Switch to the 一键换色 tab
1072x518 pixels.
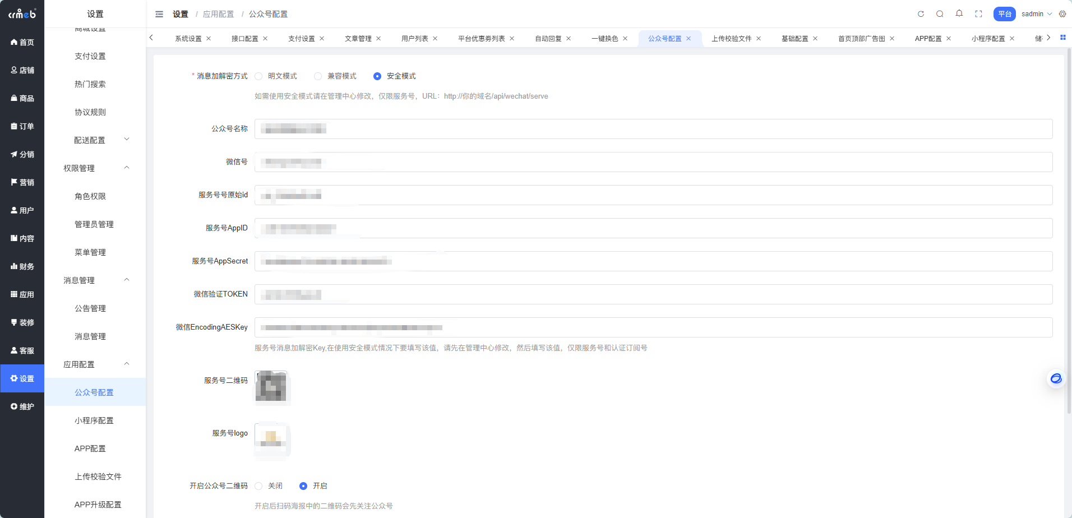pos(604,39)
